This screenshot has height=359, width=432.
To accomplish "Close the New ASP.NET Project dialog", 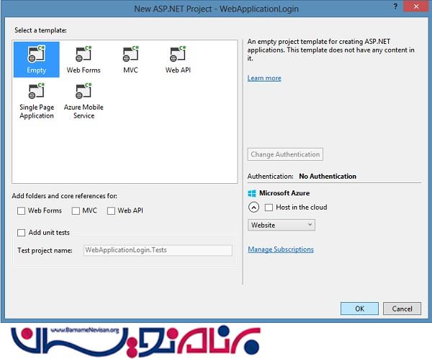I will coord(416,6).
